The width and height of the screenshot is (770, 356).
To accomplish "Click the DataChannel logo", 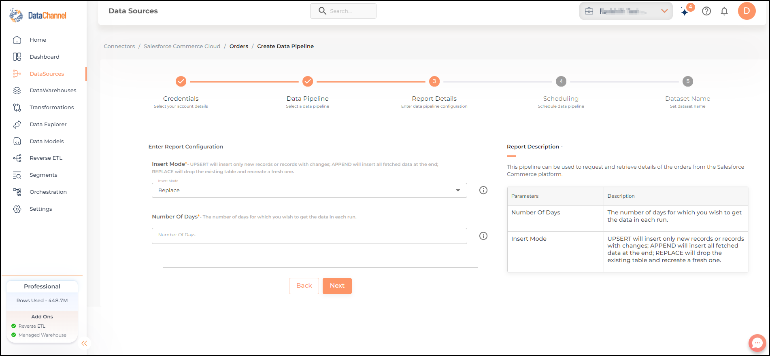I will (x=38, y=15).
